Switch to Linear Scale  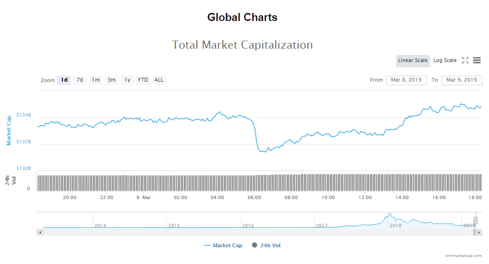tap(413, 61)
